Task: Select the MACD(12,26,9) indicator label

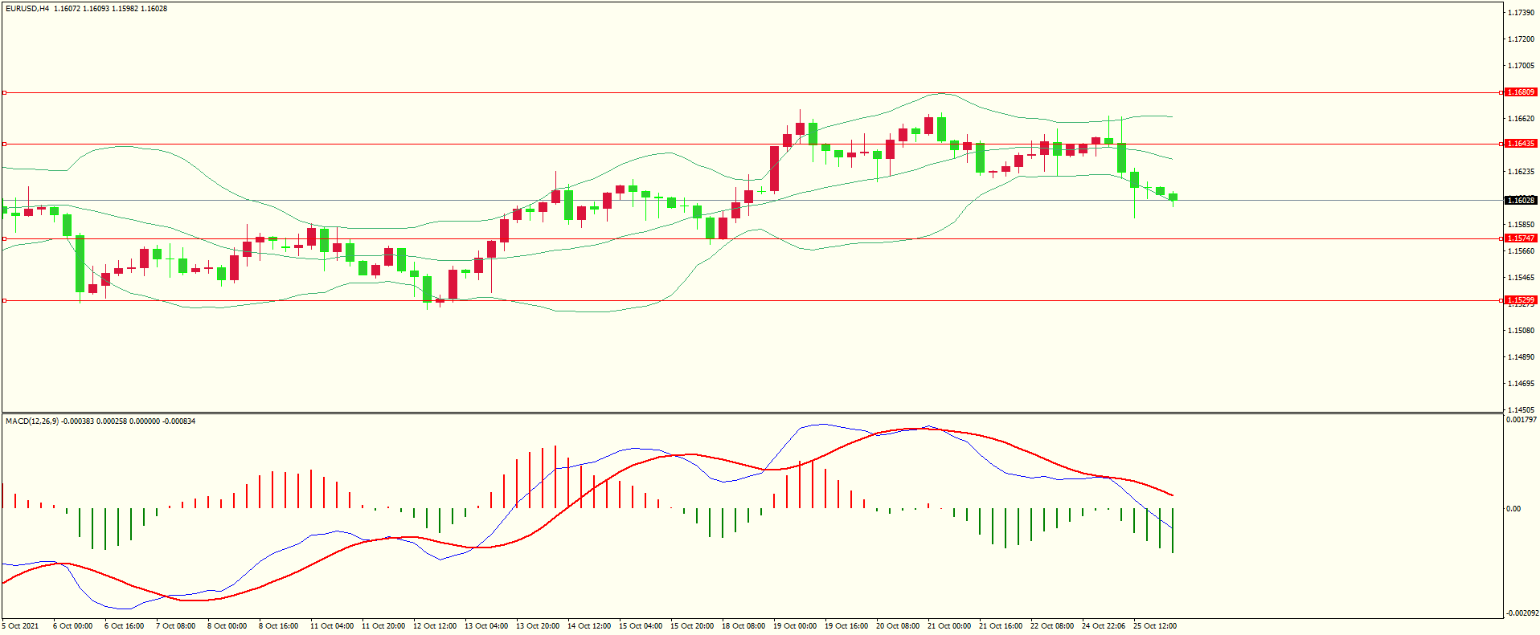Action: 32,421
